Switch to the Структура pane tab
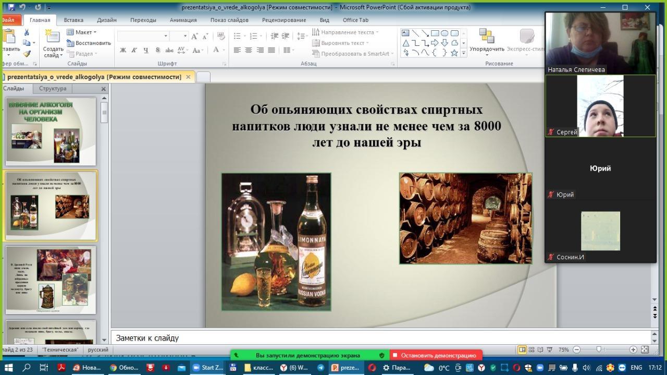Image resolution: width=667 pixels, height=375 pixels. pyautogui.click(x=53, y=89)
